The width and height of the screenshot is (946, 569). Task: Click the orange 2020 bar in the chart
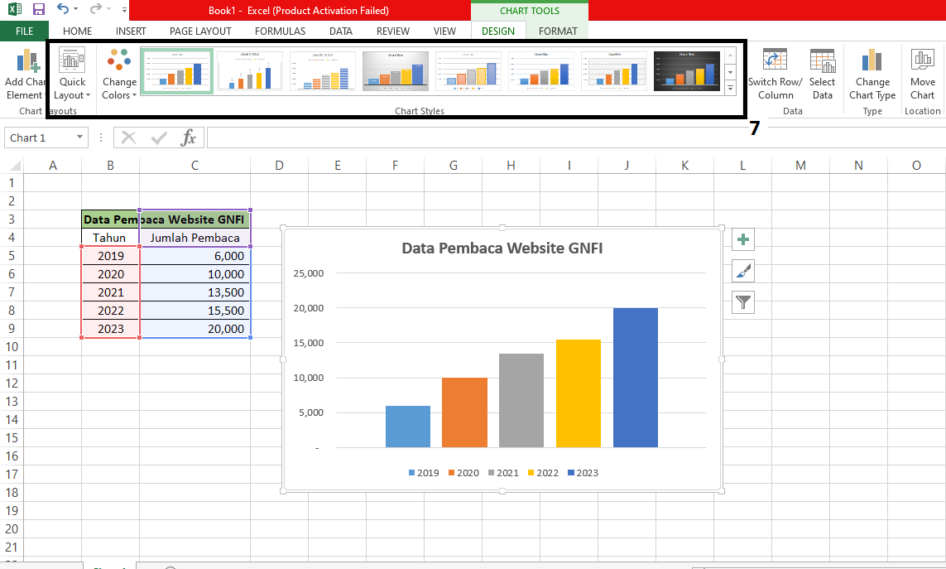(464, 412)
